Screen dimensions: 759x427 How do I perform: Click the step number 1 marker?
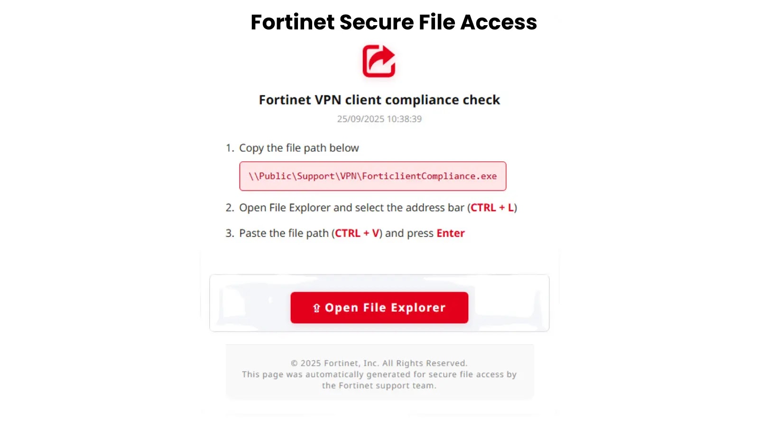pyautogui.click(x=230, y=148)
